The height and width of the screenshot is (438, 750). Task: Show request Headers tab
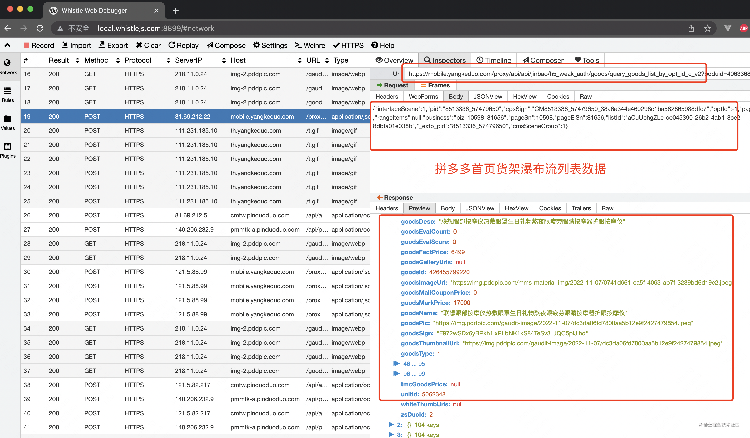[387, 96]
